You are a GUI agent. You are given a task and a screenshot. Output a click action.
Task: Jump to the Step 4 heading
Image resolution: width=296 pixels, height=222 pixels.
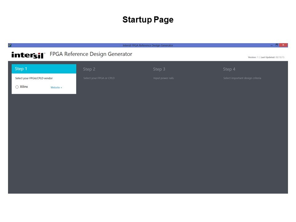(x=229, y=69)
